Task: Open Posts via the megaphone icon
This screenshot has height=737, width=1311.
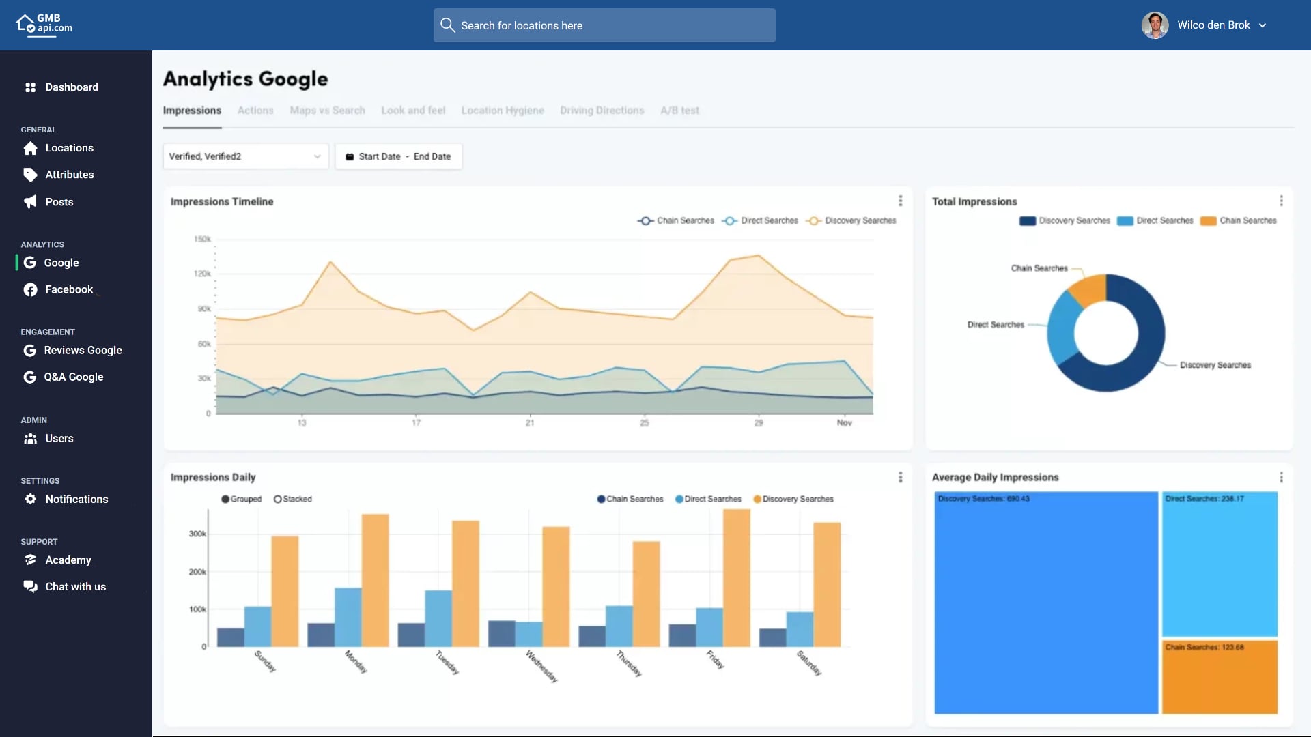Action: coord(31,202)
